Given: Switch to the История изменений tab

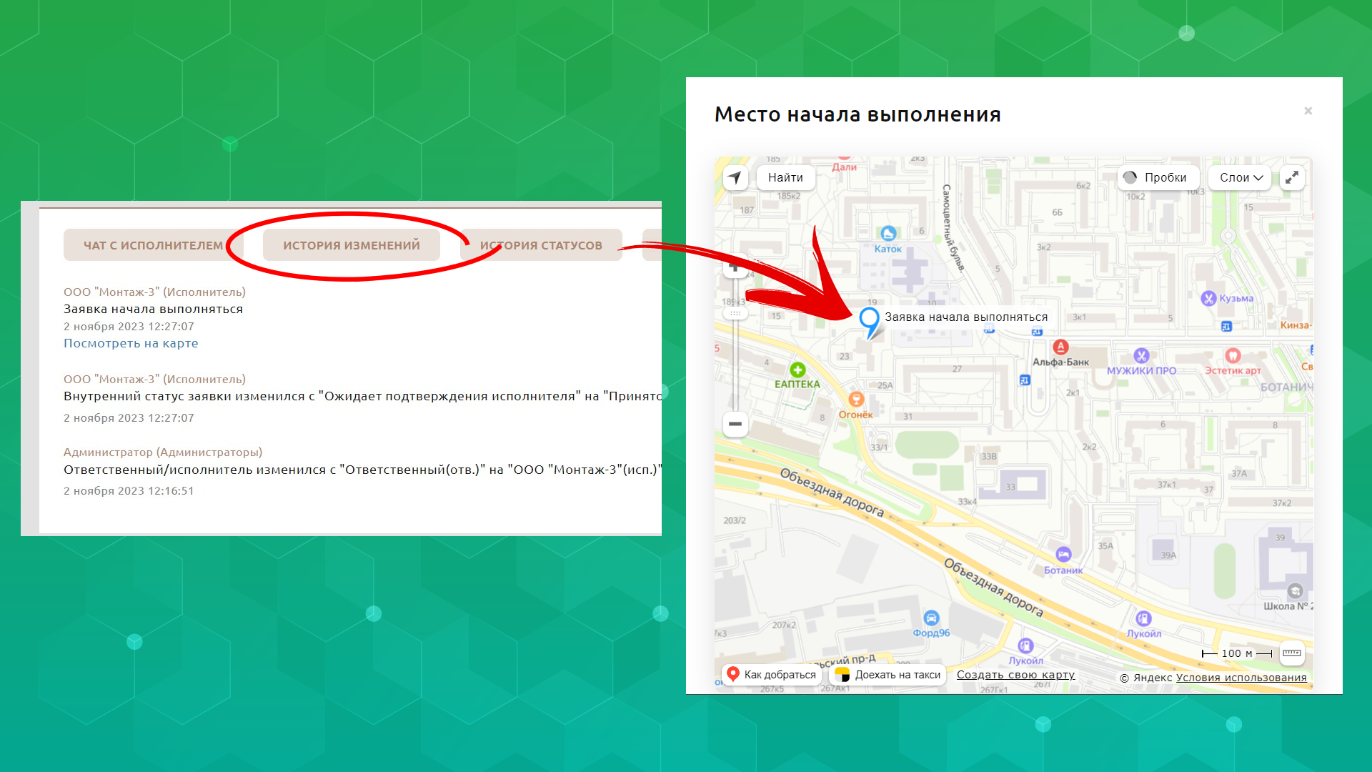Looking at the screenshot, I should (x=352, y=245).
